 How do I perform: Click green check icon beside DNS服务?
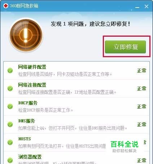(10, 124)
